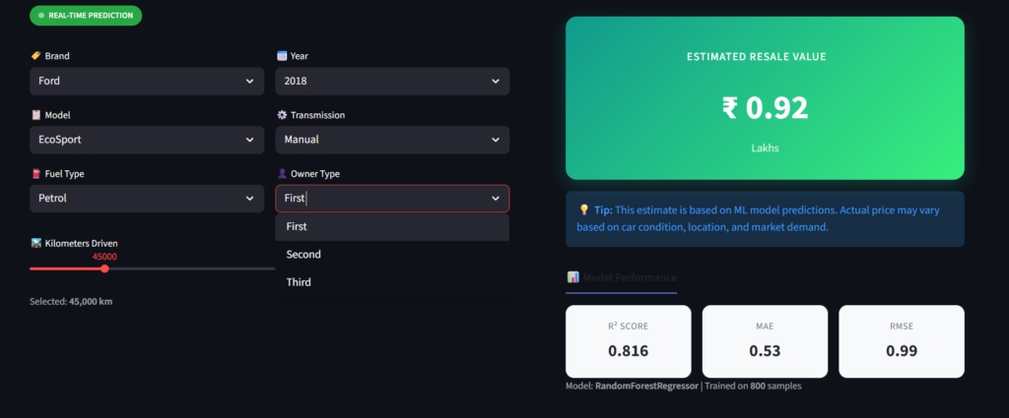Open the Year dropdown showing 2018
Screen dimensions: 1009x418
[392, 81]
